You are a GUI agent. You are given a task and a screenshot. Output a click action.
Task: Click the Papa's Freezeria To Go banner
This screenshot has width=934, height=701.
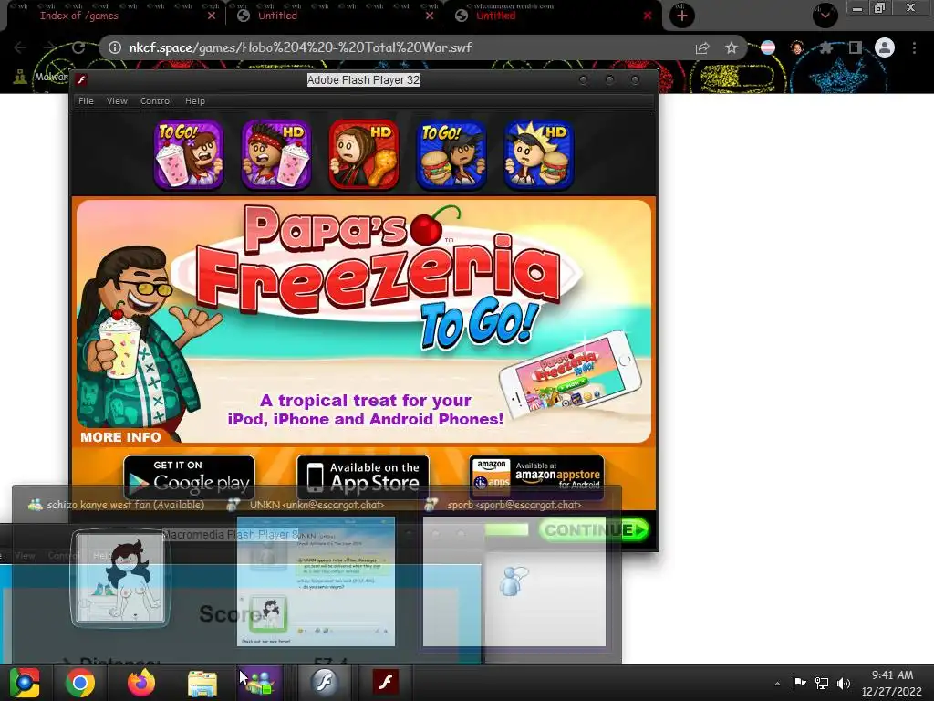[363, 321]
